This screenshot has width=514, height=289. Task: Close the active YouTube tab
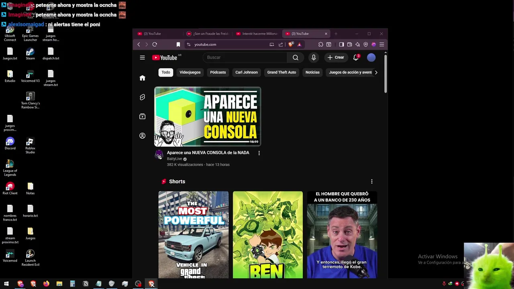point(326,34)
